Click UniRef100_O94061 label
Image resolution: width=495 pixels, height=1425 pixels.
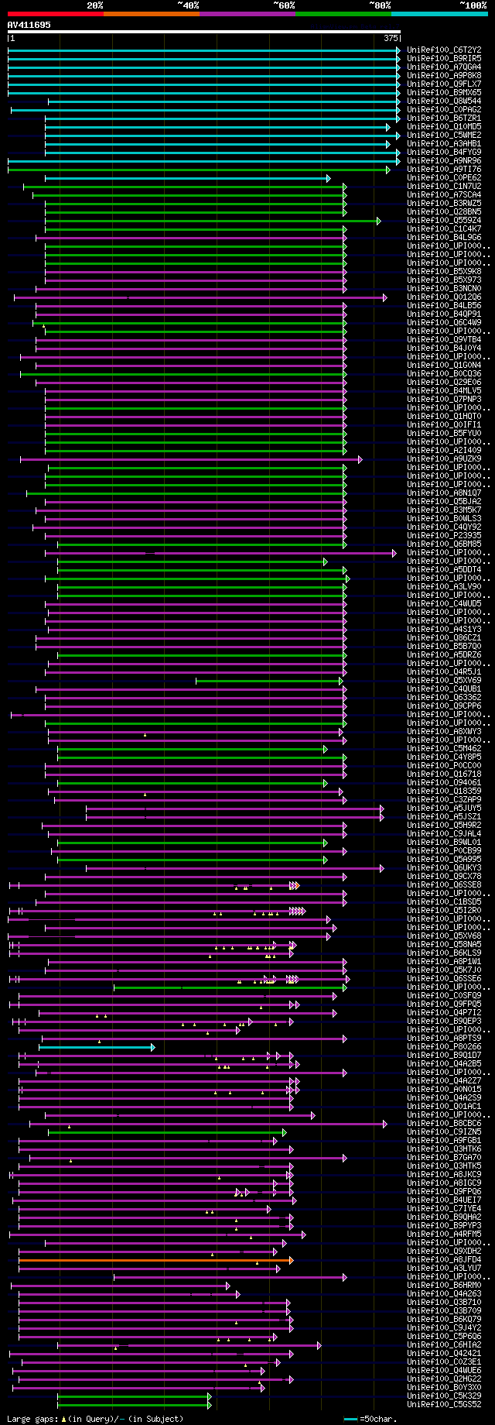pos(444,782)
